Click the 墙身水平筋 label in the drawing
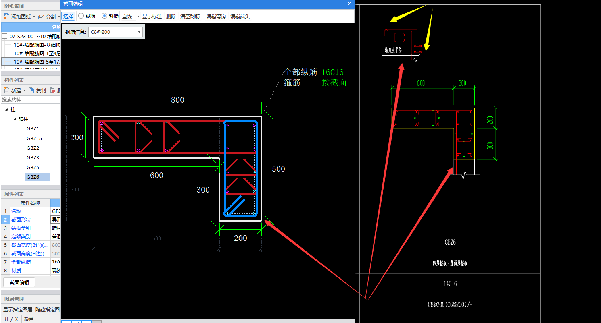The width and height of the screenshot is (601, 323). coord(393,51)
